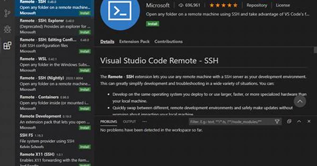
Task: Select Remote - SSH: Explorer list item
Action: coord(55,26)
